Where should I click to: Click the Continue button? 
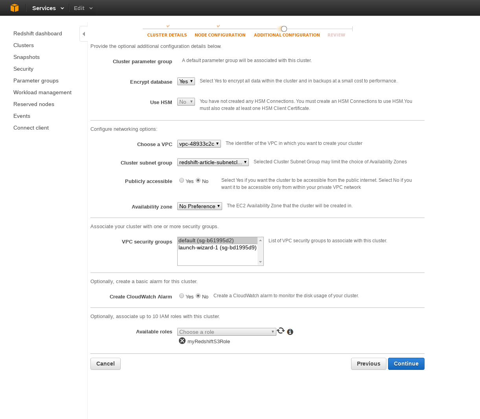point(406,364)
